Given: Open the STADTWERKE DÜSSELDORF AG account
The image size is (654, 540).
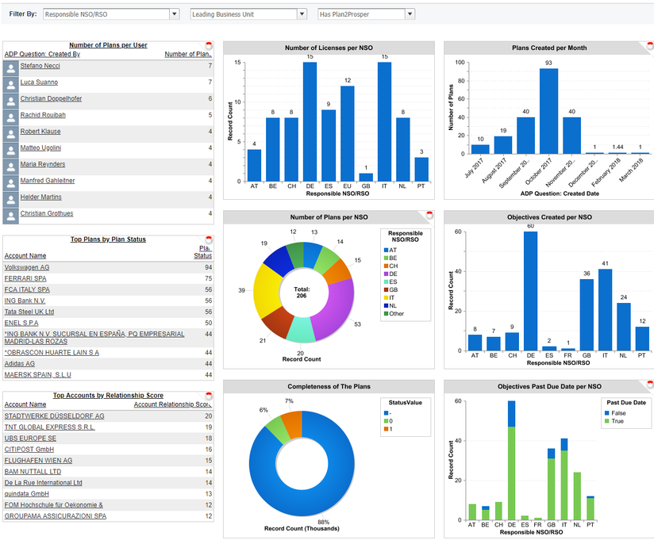Looking at the screenshot, I should [x=54, y=416].
